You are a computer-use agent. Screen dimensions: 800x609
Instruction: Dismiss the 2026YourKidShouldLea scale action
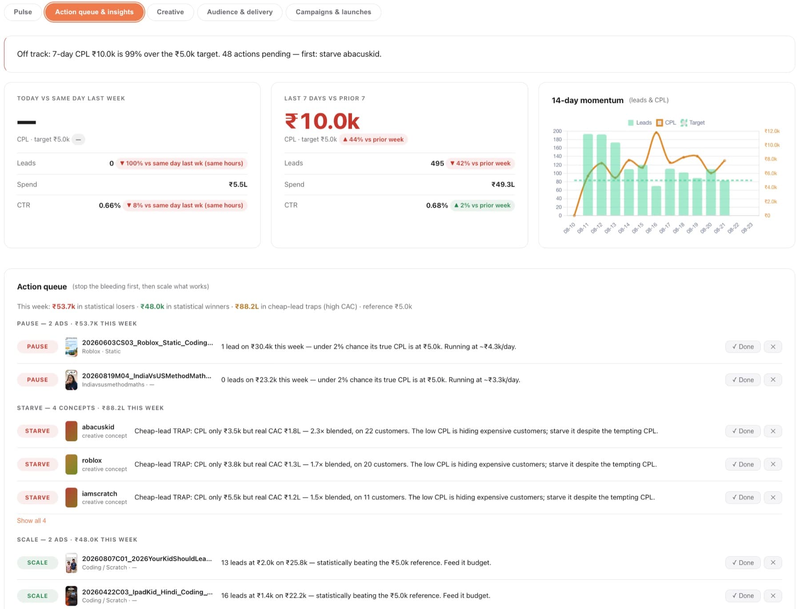pyautogui.click(x=773, y=562)
